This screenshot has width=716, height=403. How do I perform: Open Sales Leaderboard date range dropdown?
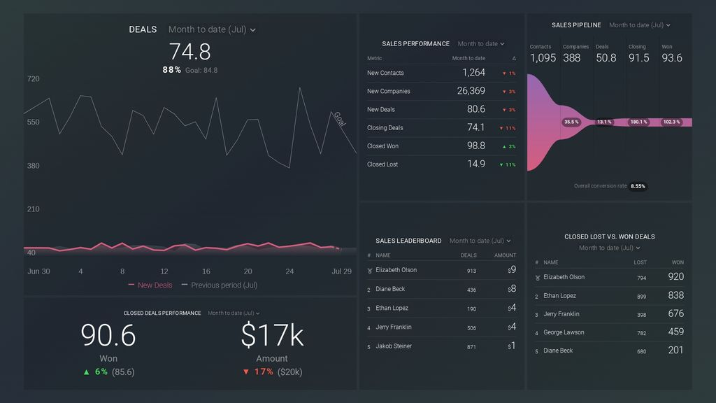click(480, 241)
